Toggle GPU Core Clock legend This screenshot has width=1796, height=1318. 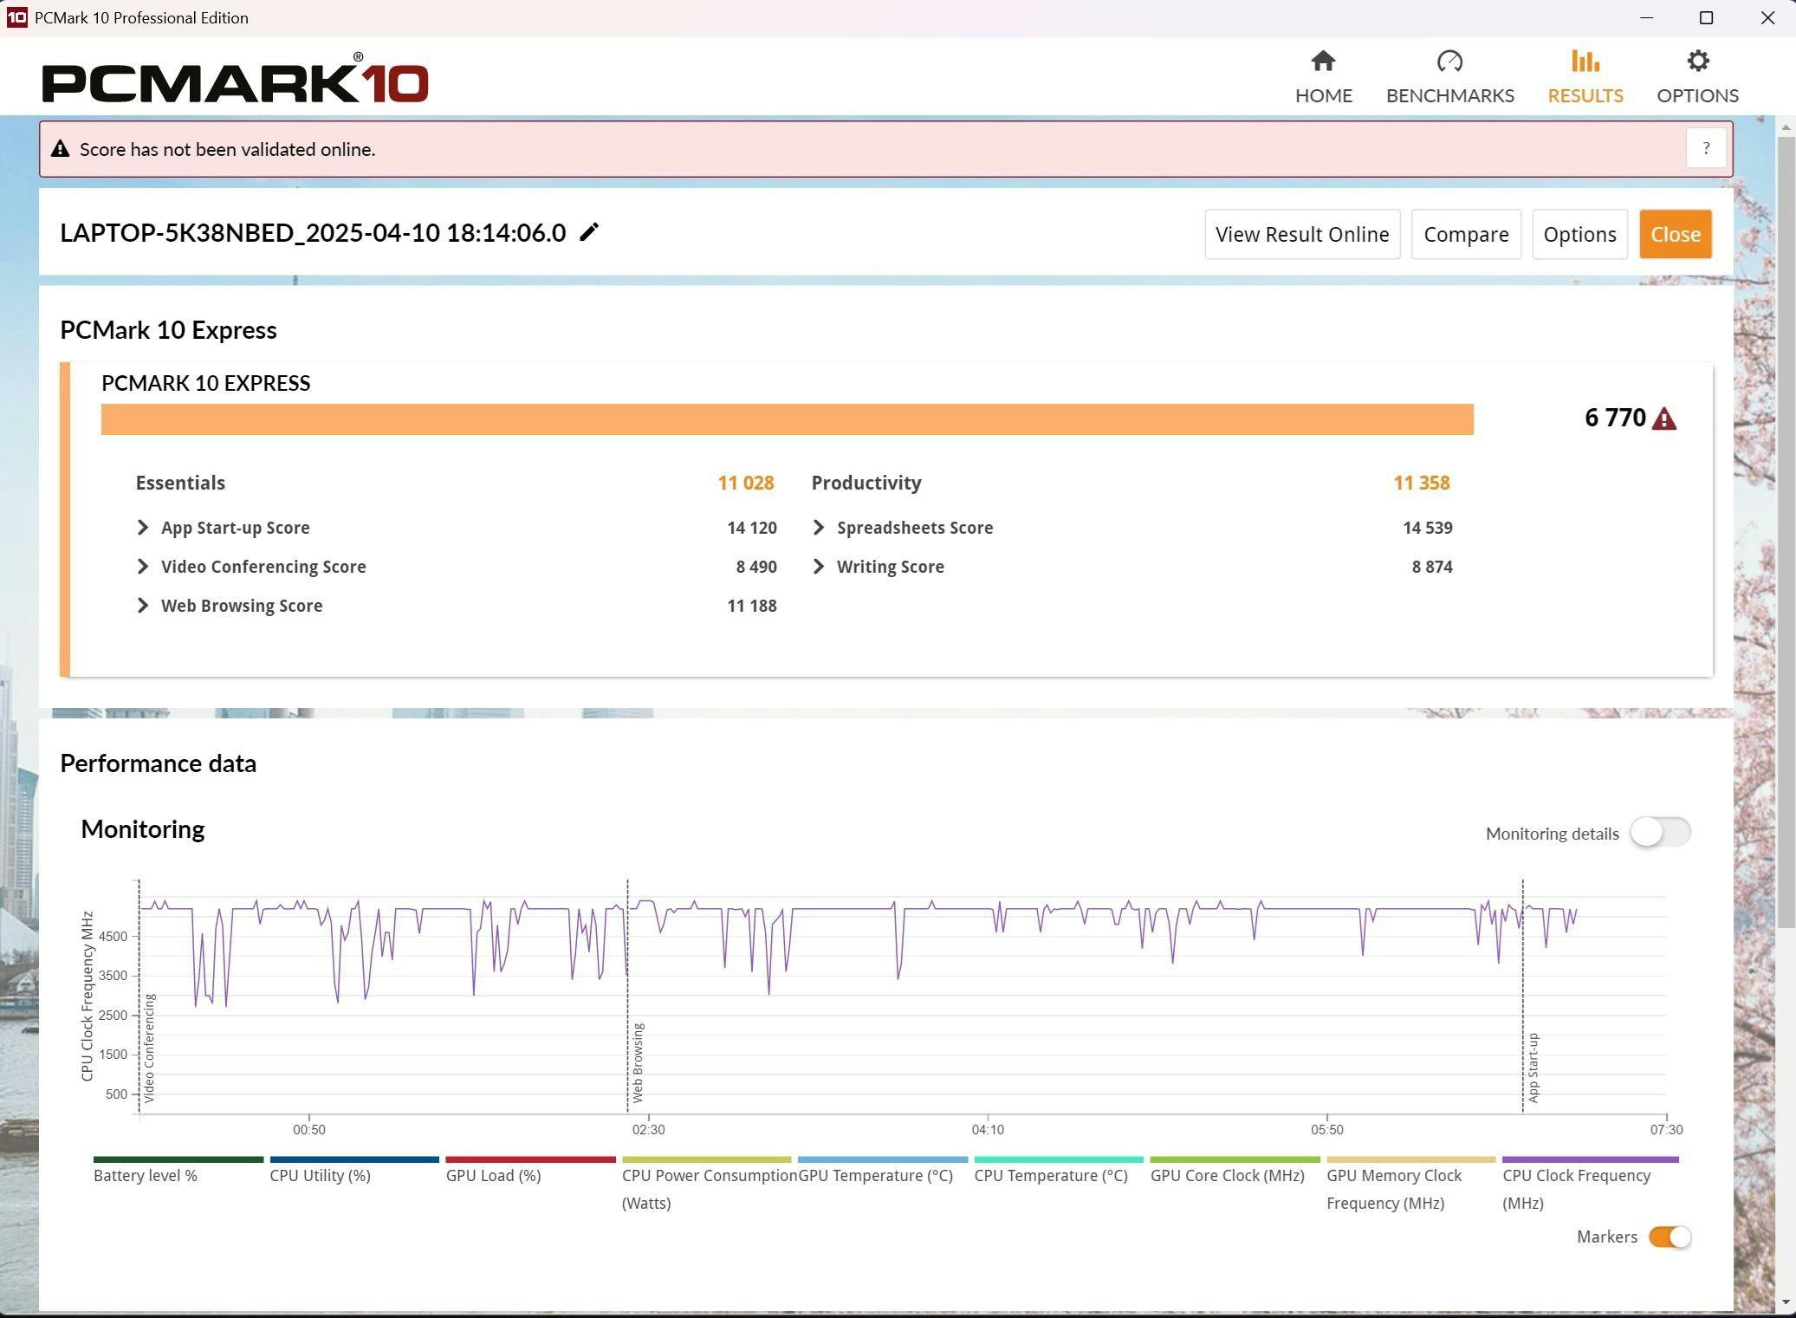click(1235, 1172)
